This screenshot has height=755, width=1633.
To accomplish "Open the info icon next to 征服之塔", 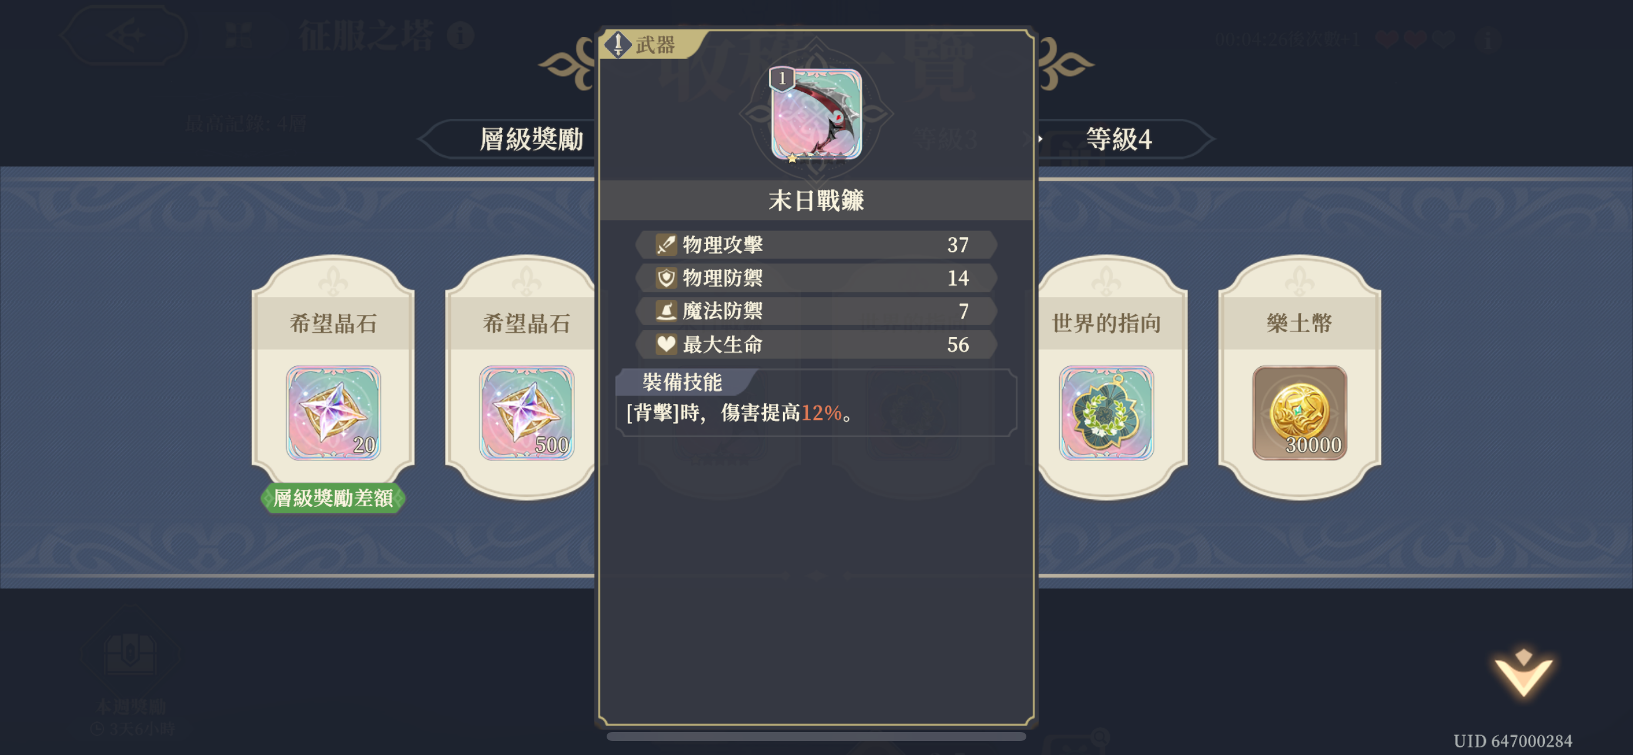I will pyautogui.click(x=460, y=35).
